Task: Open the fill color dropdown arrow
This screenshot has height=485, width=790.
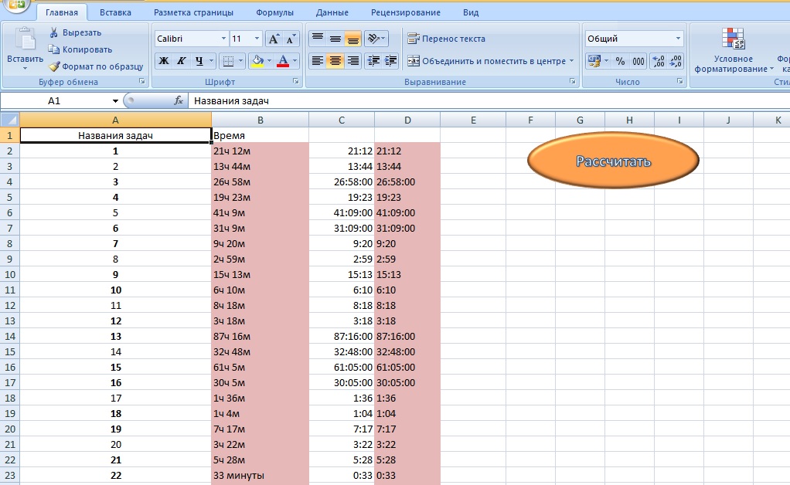Action: coord(270,61)
